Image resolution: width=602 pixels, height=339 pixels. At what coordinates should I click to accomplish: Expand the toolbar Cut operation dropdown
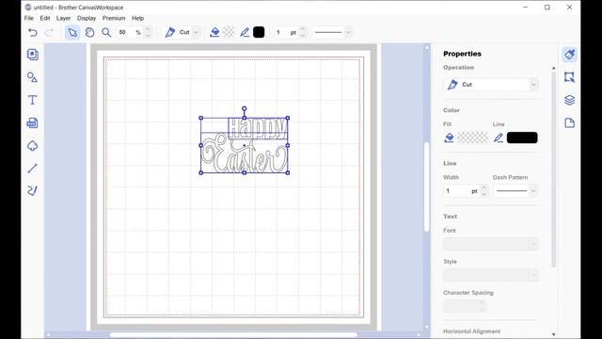coord(196,32)
